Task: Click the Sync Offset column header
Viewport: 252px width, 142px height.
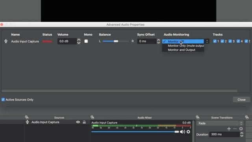Action: pyautogui.click(x=146, y=35)
